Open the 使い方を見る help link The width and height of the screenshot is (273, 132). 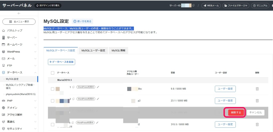(82, 21)
